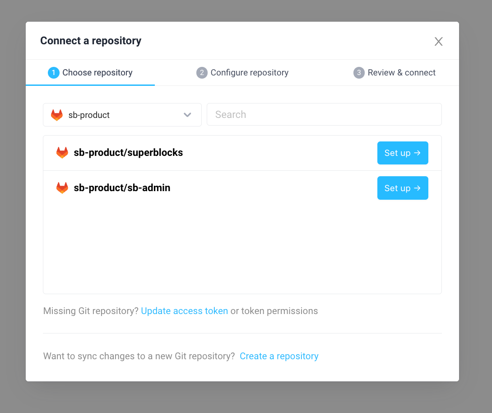This screenshot has height=413, width=492.
Task: Click the step 2 circle indicator
Action: pyautogui.click(x=202, y=72)
